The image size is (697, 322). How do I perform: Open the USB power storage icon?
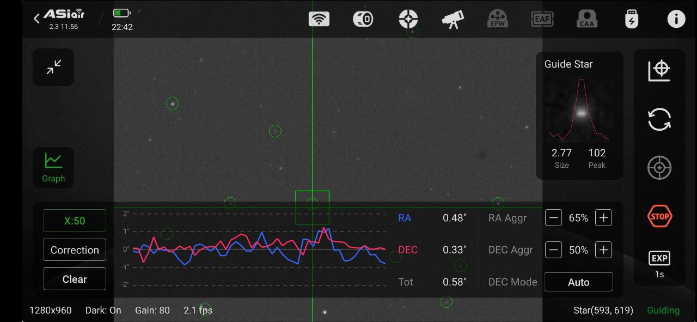tap(632, 20)
